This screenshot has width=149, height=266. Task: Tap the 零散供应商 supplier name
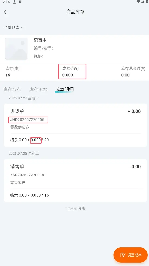coord(20,127)
